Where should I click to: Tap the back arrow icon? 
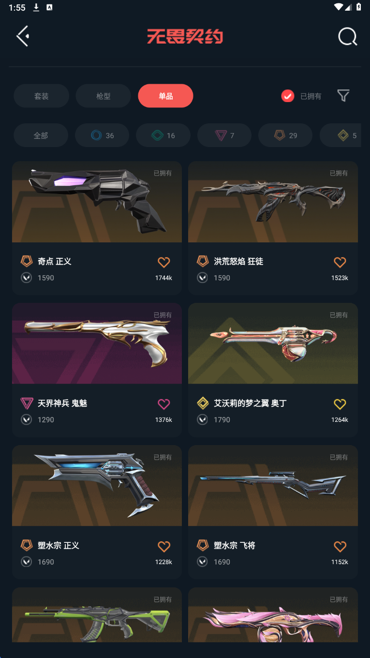coord(23,36)
